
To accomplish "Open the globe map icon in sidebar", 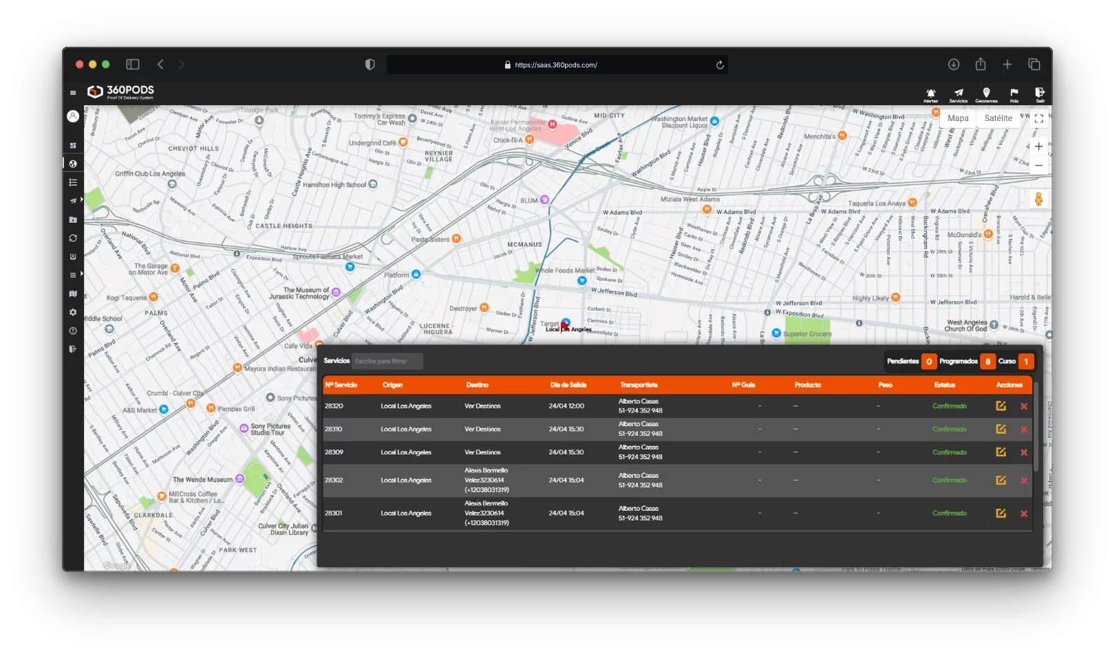I will click(x=73, y=164).
